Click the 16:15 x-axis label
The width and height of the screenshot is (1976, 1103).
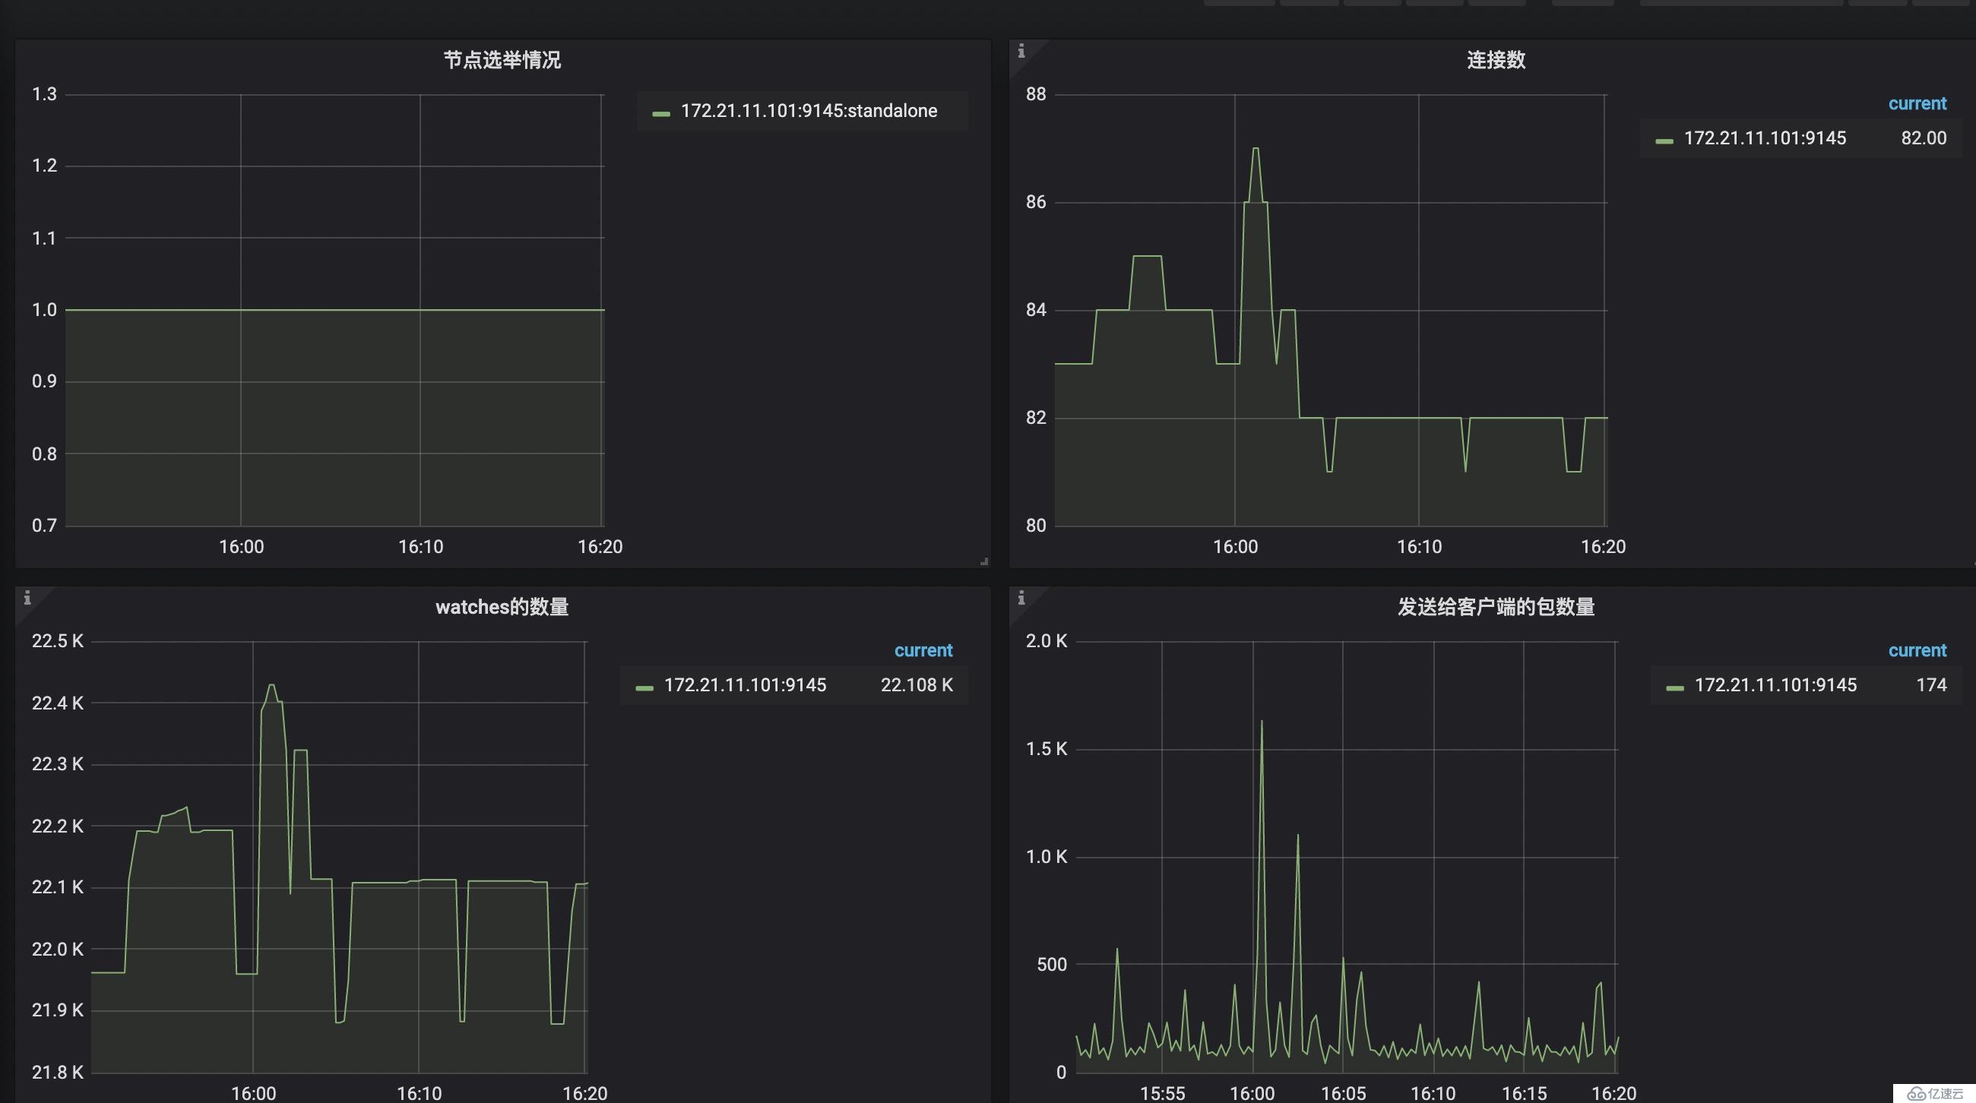click(x=1524, y=1093)
